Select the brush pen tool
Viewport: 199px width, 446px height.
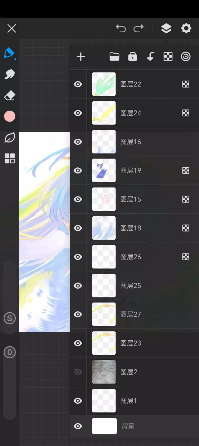pyautogui.click(x=10, y=53)
